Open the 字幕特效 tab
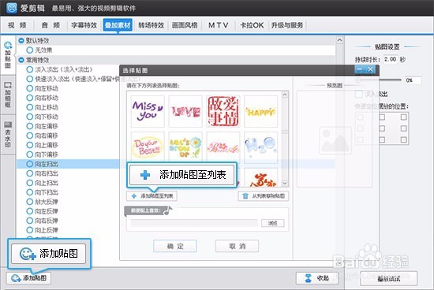This screenshot has width=434, height=290. click(x=84, y=25)
